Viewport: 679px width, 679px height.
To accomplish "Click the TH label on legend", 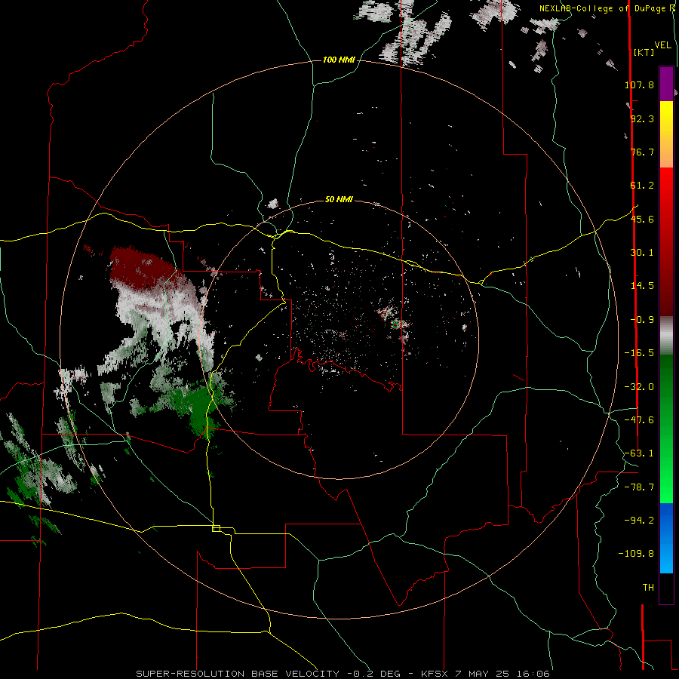I will [x=648, y=588].
